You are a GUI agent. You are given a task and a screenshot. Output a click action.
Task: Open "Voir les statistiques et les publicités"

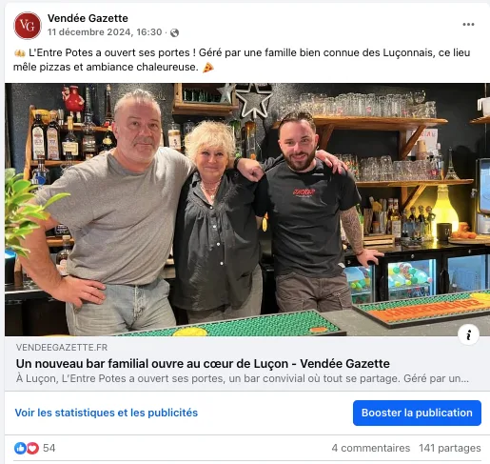[107, 413]
